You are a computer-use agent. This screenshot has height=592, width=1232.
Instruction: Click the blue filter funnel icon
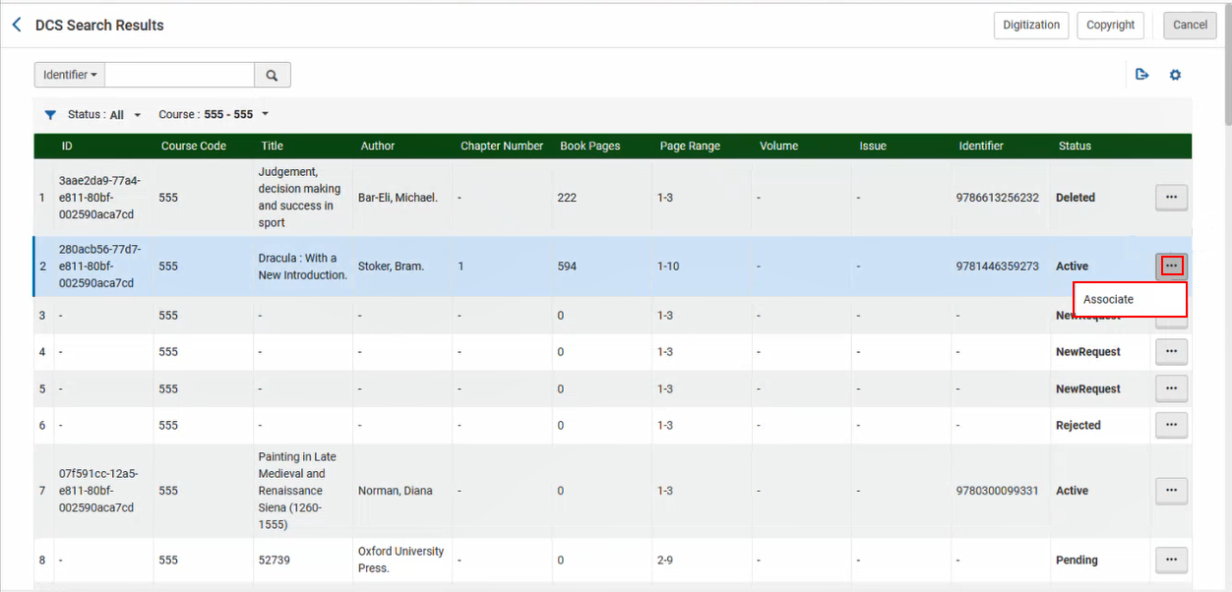click(x=50, y=115)
